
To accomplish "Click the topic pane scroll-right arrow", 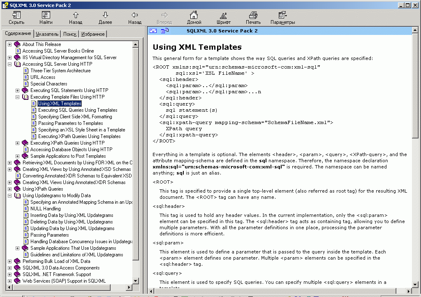I will (x=409, y=291).
